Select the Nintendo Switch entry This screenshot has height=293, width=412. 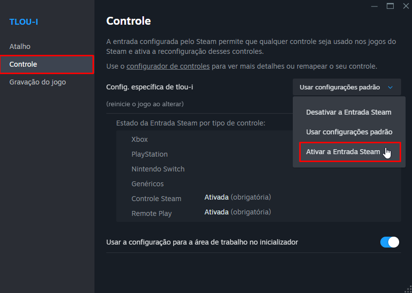tap(158, 169)
